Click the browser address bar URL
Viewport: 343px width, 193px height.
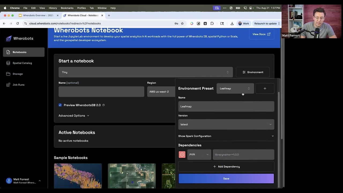(65, 24)
